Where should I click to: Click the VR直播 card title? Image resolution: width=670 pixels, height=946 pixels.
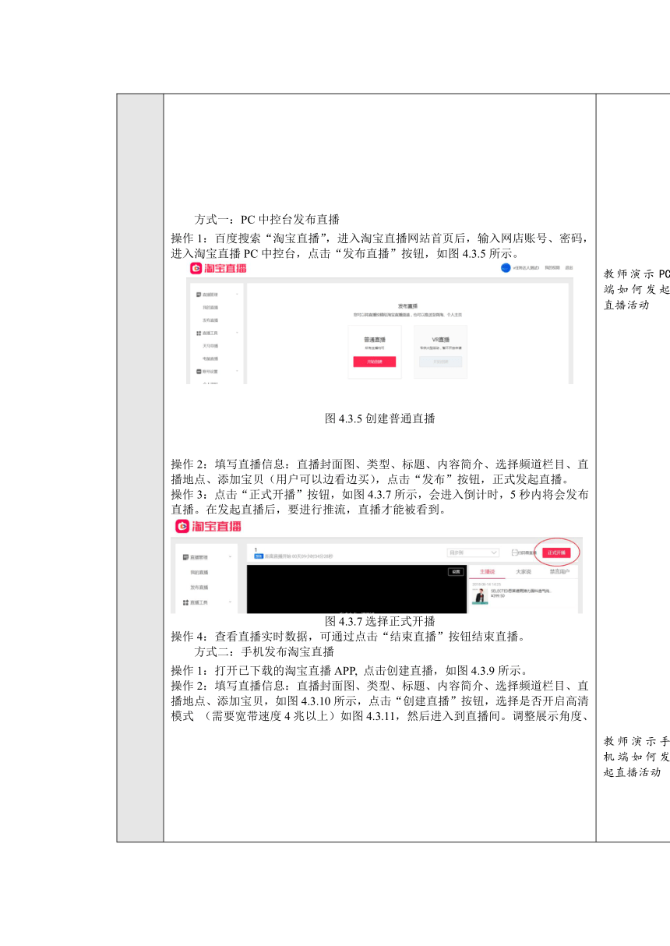point(441,340)
